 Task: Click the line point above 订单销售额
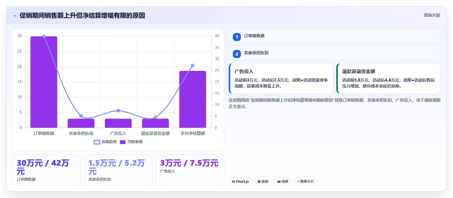[44, 36]
